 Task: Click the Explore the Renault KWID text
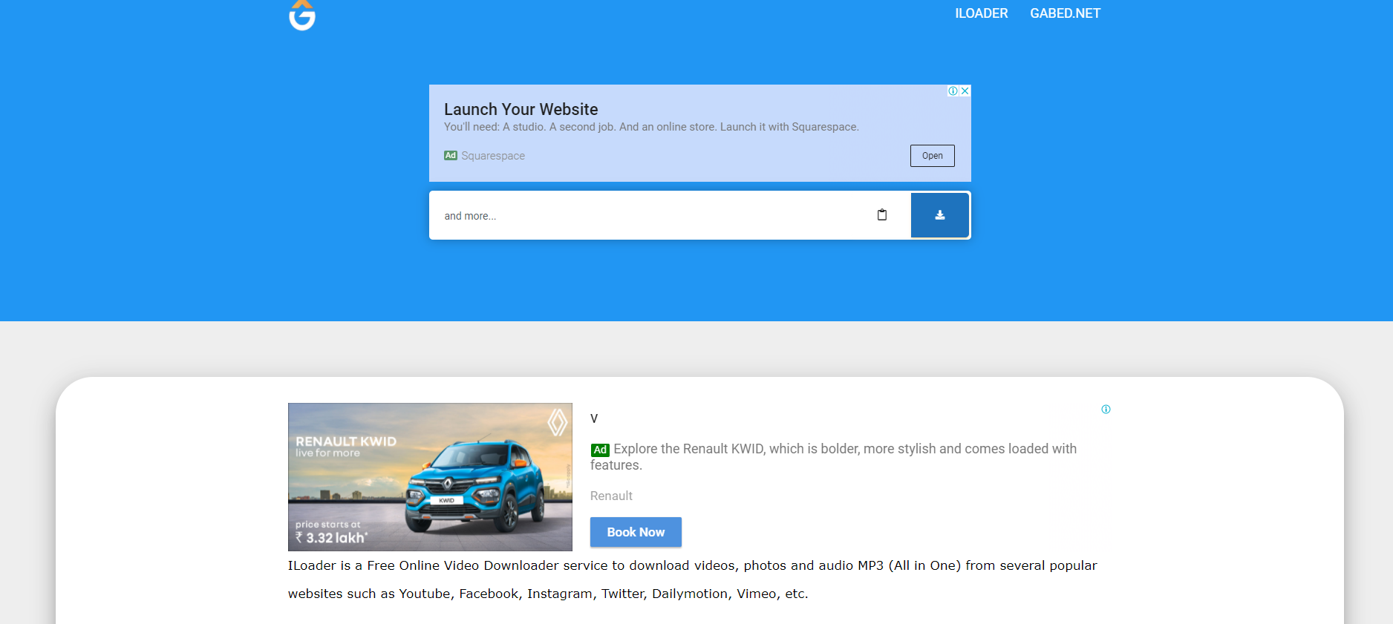(844, 450)
